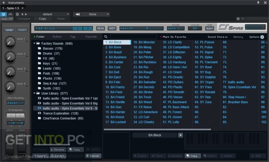Toggle Mark As Favorite
The height and width of the screenshot is (162, 269).
(x=173, y=37)
